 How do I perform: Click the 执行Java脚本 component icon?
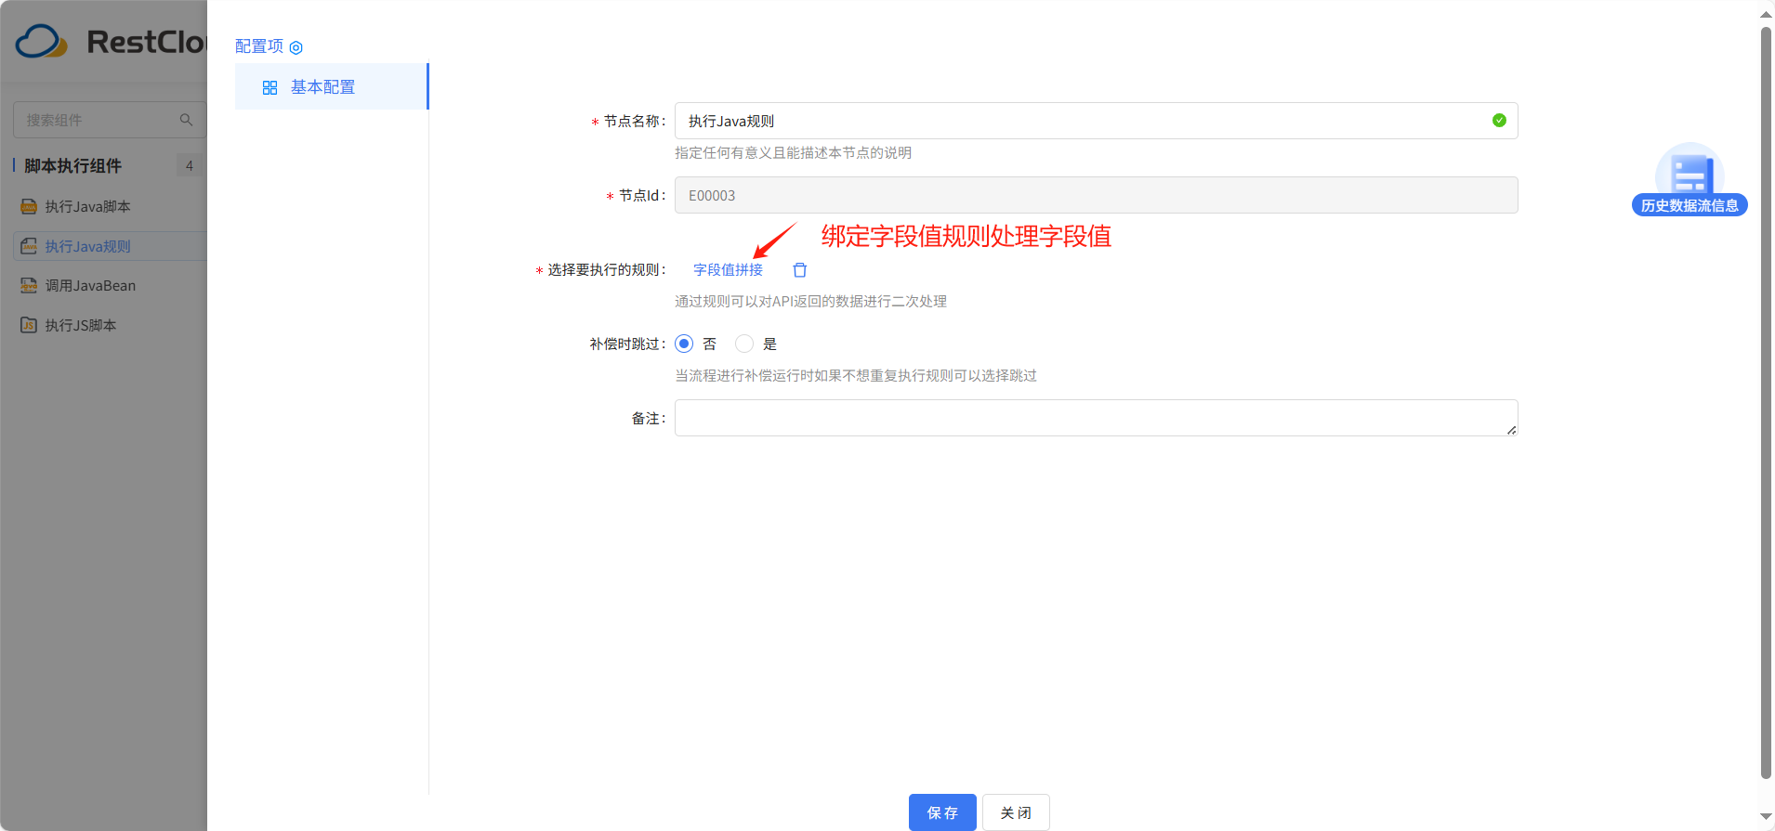click(29, 206)
